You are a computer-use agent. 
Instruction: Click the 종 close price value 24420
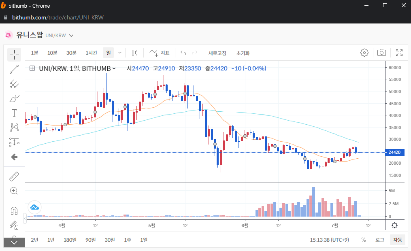[219, 68]
